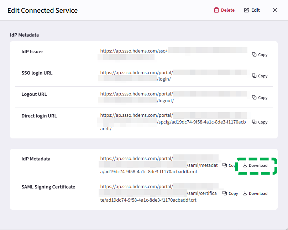Copy the SAML Signing Certificate URL
Image resolution: width=288 pixels, height=230 pixels.
pos(230,193)
